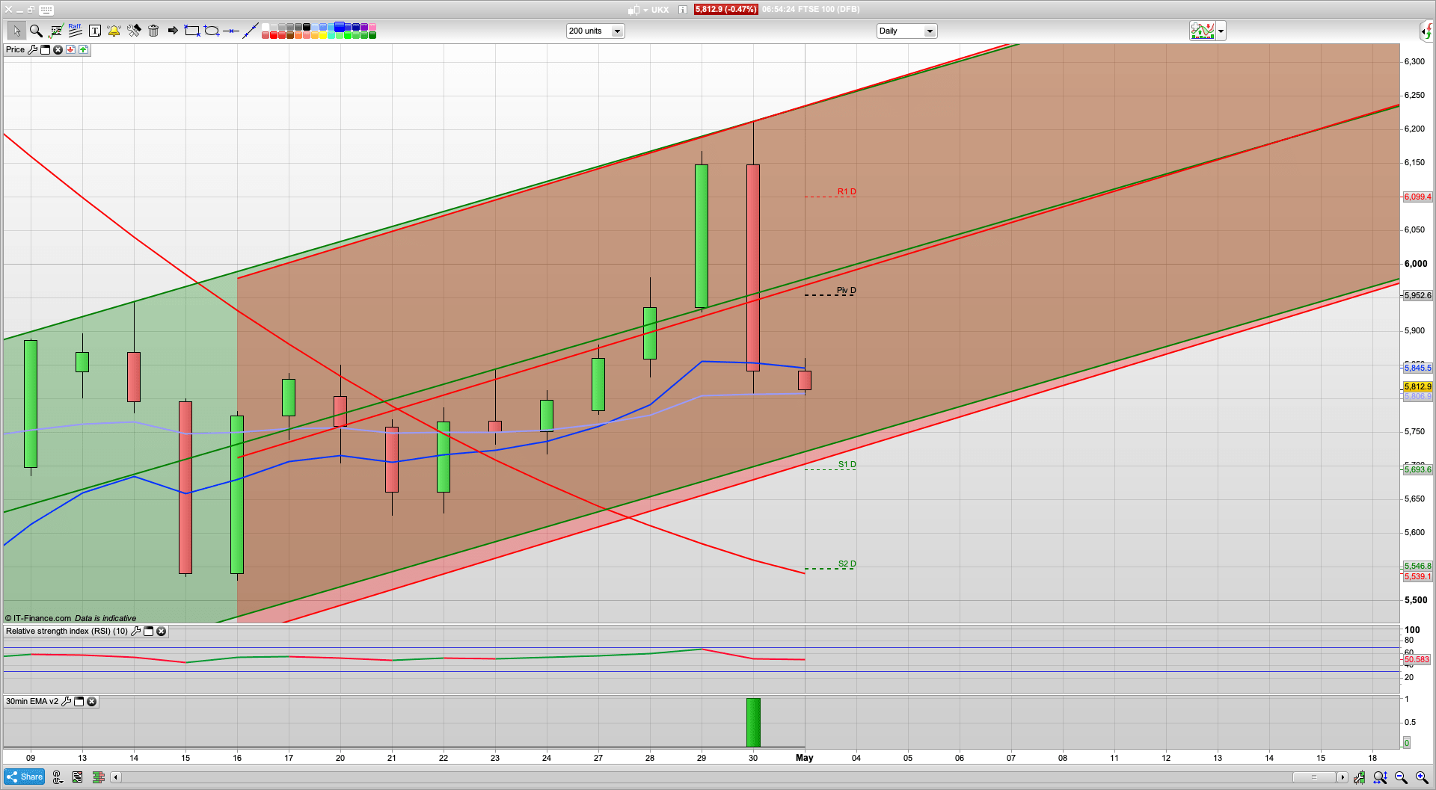The image size is (1436, 790).
Task: Open the 200 units dropdown
Action: tap(617, 31)
